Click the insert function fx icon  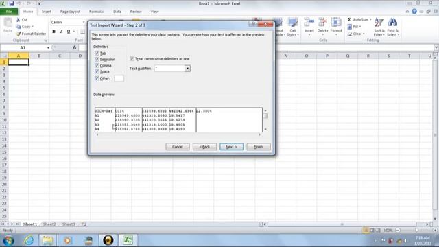tap(75, 47)
